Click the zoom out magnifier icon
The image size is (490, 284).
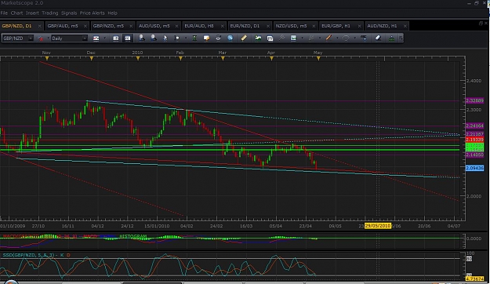click(154, 38)
